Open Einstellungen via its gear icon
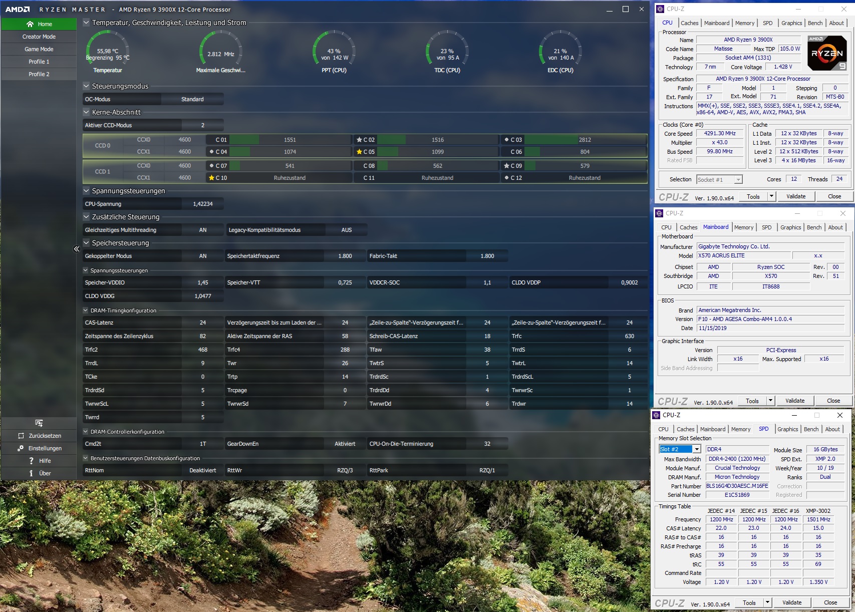Screen dimensions: 855x612 (x=21, y=448)
